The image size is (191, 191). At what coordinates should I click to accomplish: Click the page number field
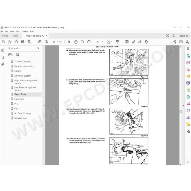[x=53, y=42]
